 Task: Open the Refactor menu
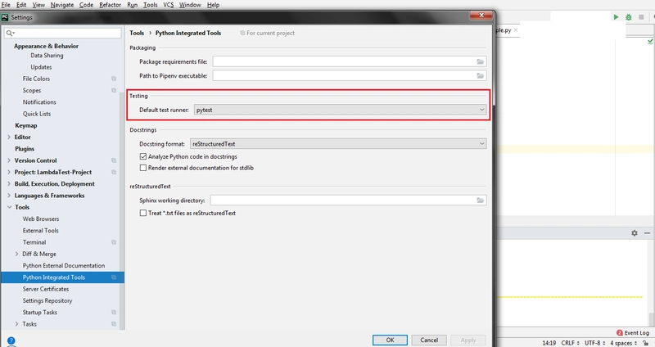111,5
